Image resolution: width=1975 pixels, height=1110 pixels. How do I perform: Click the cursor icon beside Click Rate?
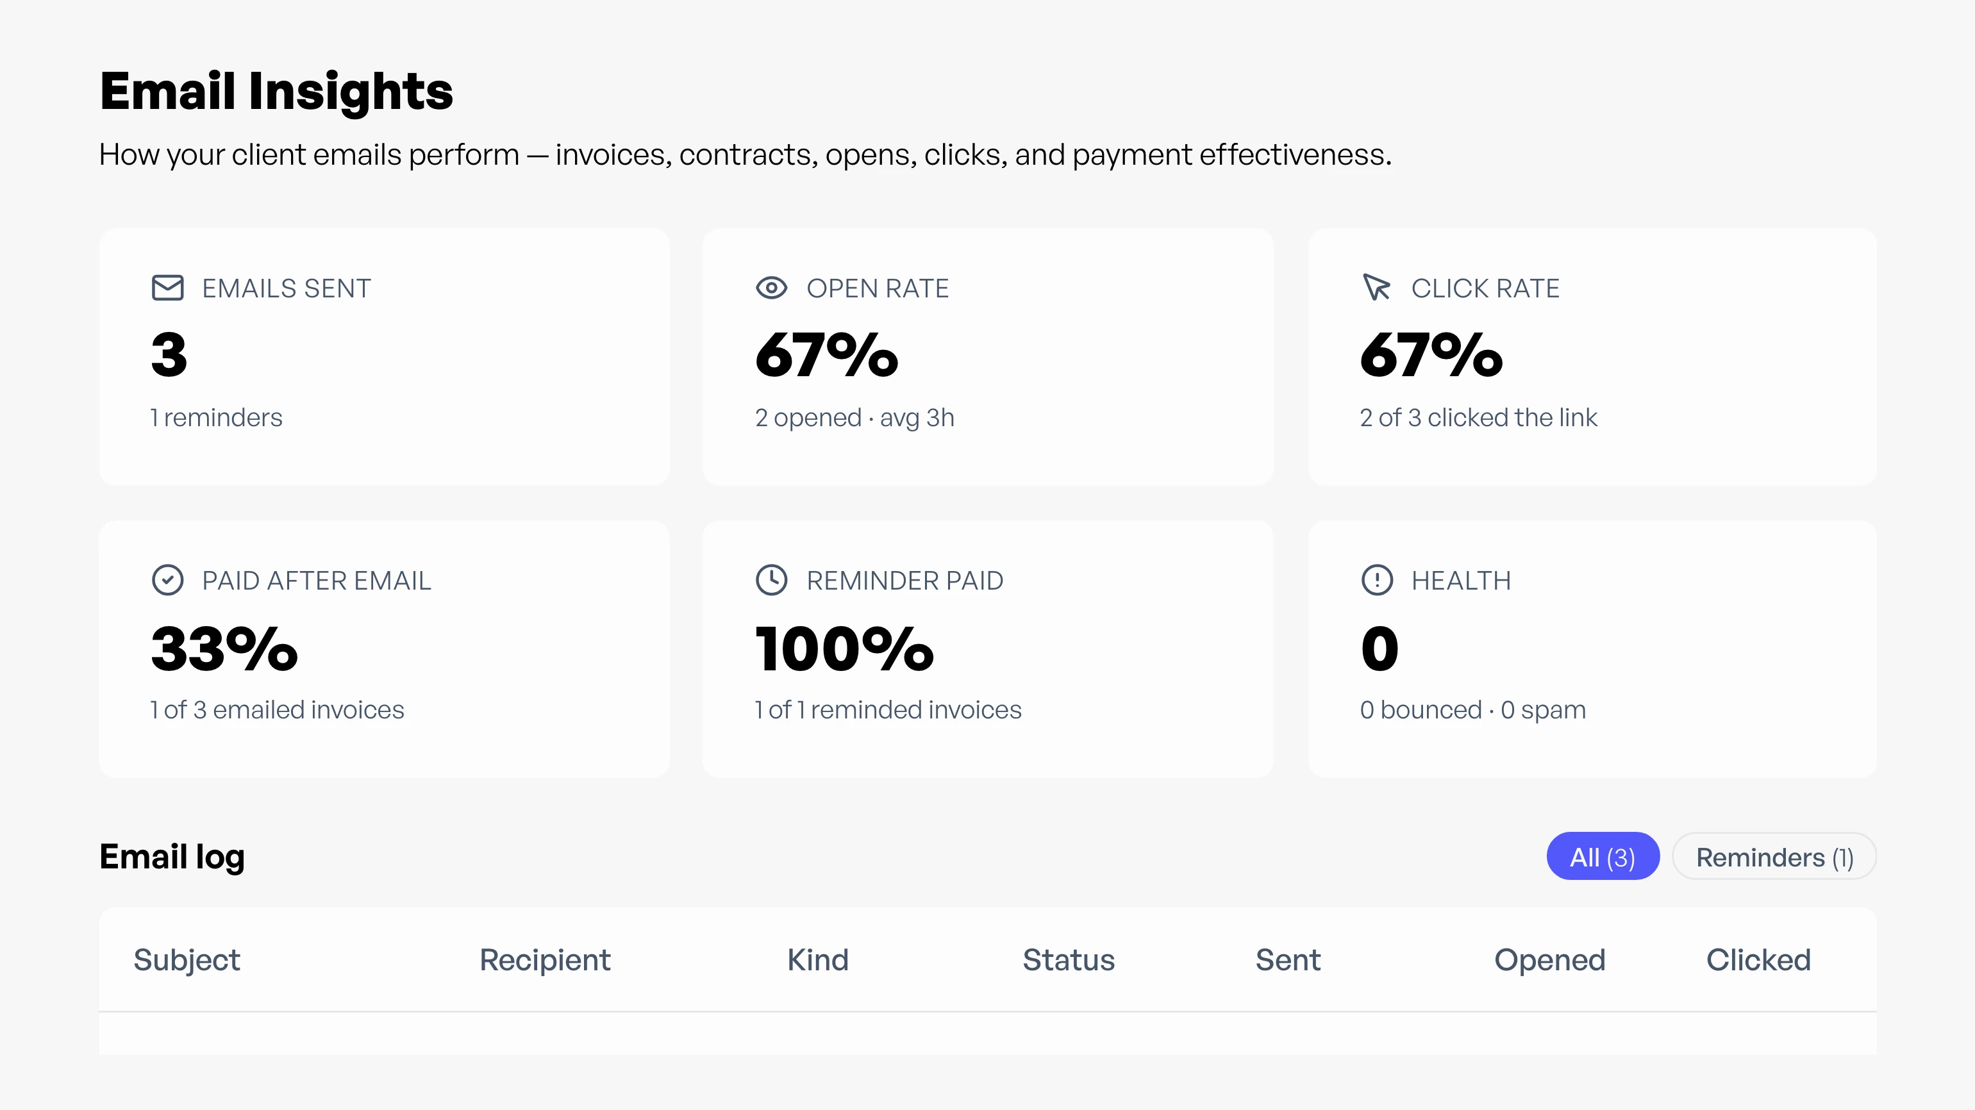point(1376,288)
